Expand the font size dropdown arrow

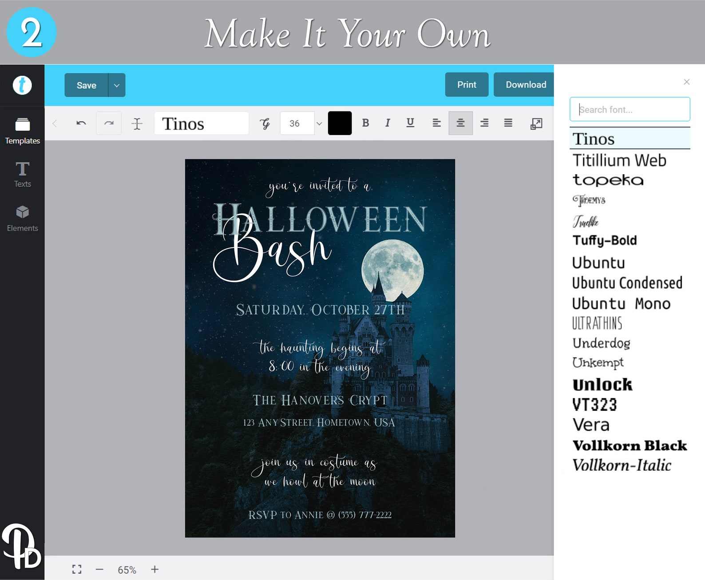click(x=319, y=123)
